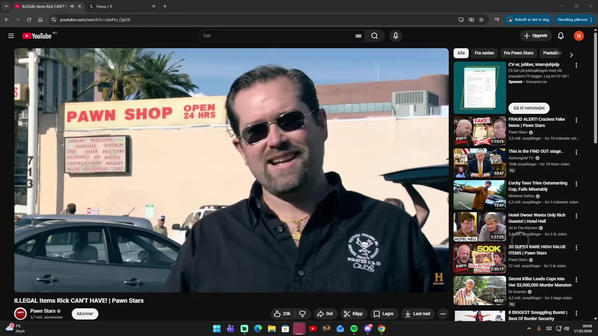Mute the Pawn Stars tab audio
The height and width of the screenshot is (336, 598).
click(72, 6)
